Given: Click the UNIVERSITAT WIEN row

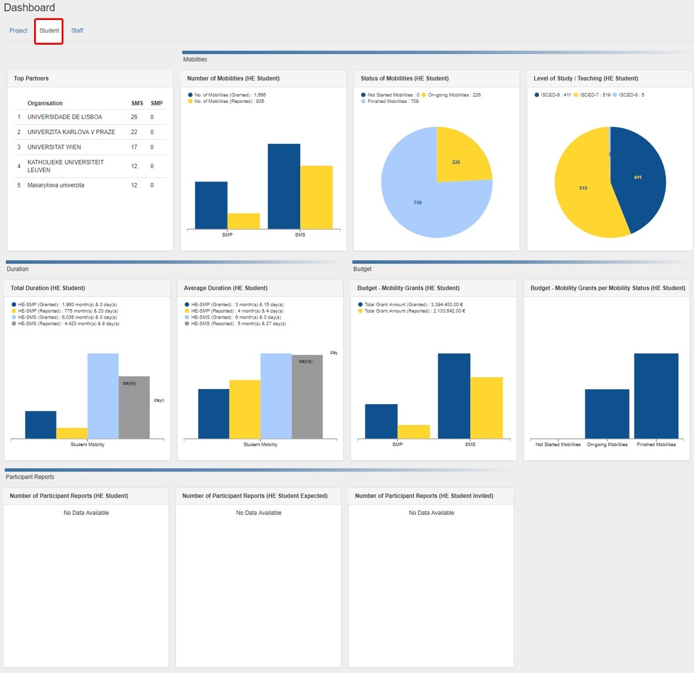Looking at the screenshot, I should [x=90, y=147].
